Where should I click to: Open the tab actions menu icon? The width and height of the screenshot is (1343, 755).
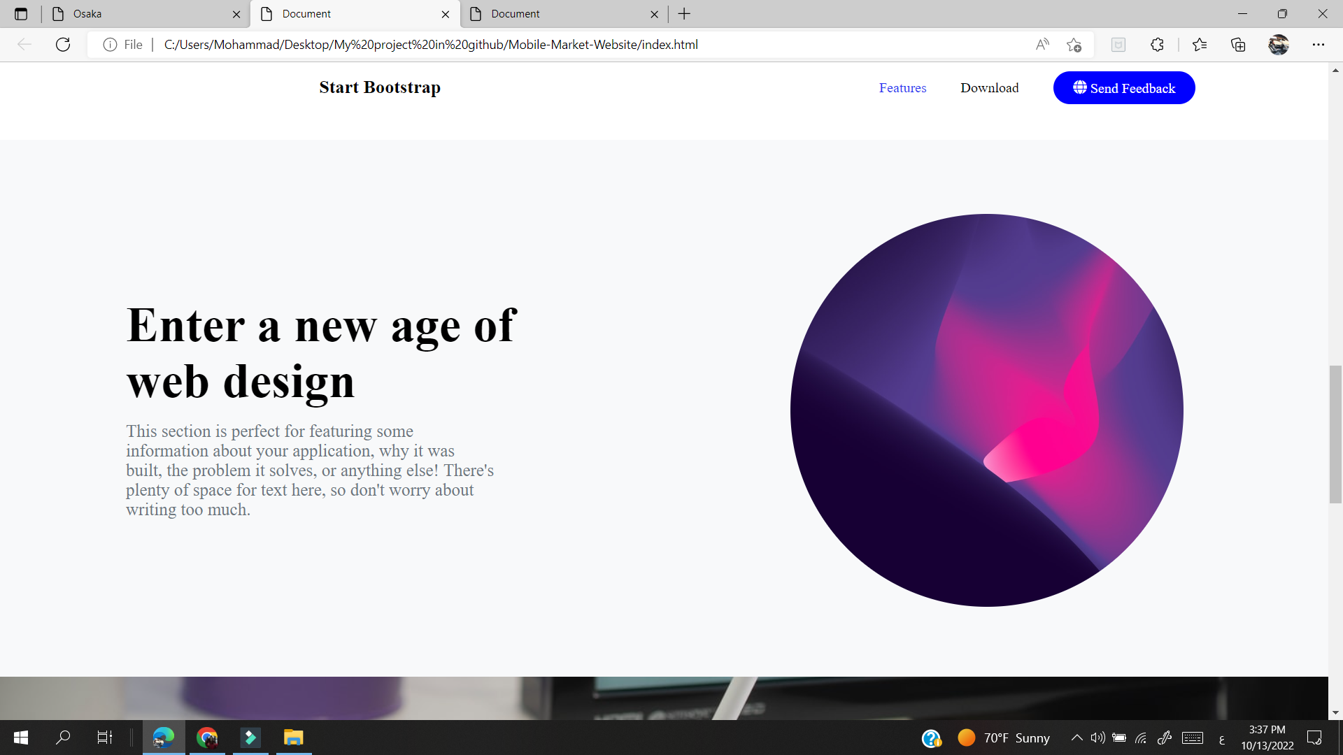[x=21, y=14]
